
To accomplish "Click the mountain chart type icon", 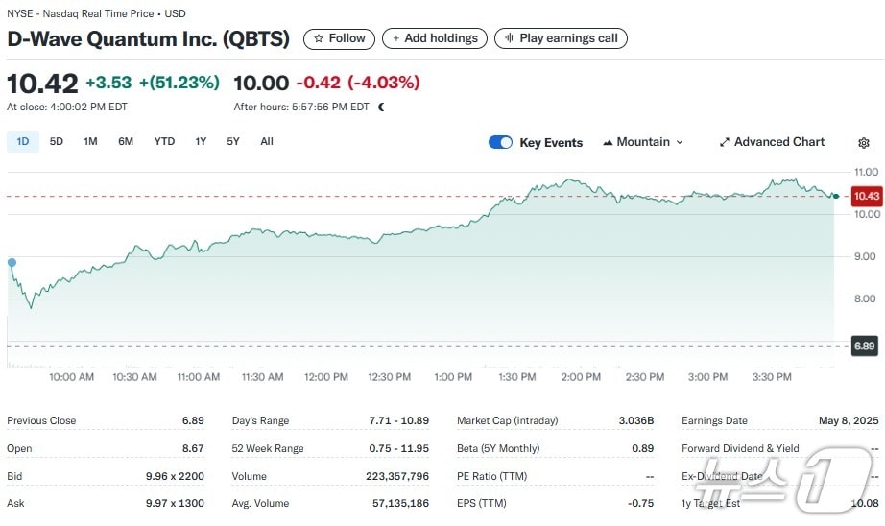I will (608, 142).
